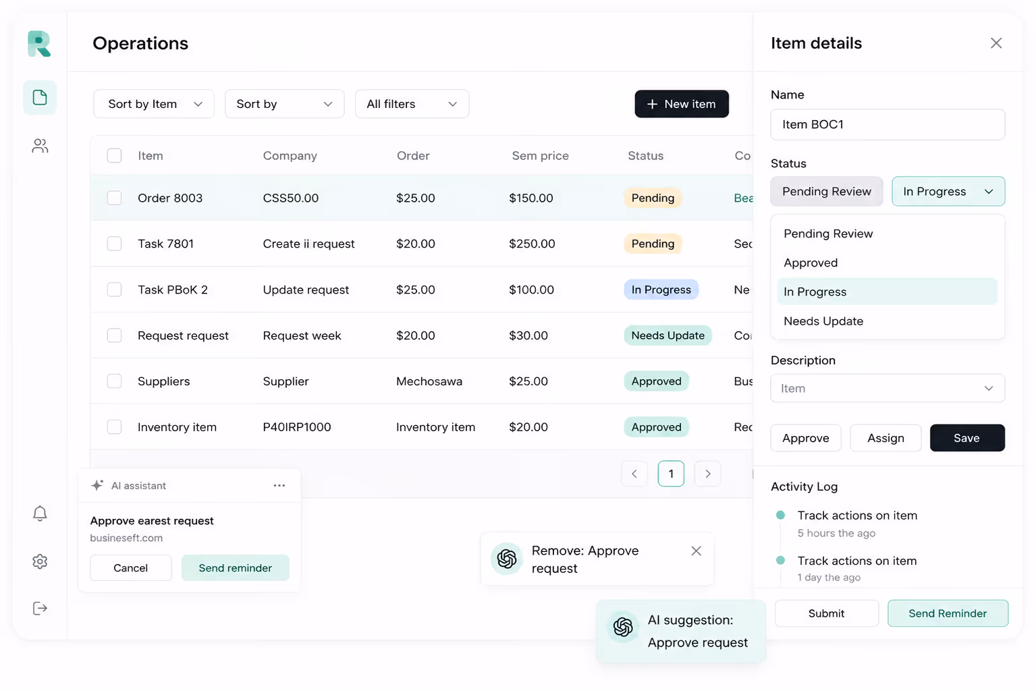This screenshot has width=1036, height=691.
Task: Check the Order 8003 row checkbox
Action: coord(115,198)
